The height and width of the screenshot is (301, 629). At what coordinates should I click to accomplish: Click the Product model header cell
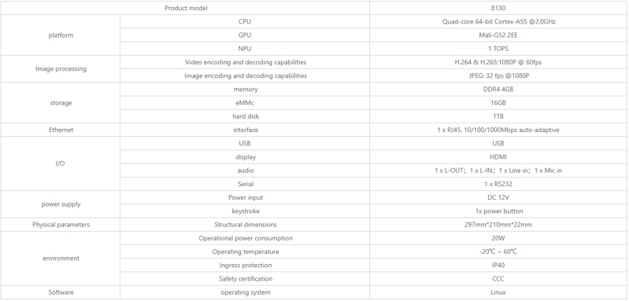pyautogui.click(x=185, y=8)
